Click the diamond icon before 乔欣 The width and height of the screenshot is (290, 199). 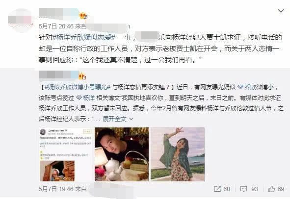click(x=240, y=87)
